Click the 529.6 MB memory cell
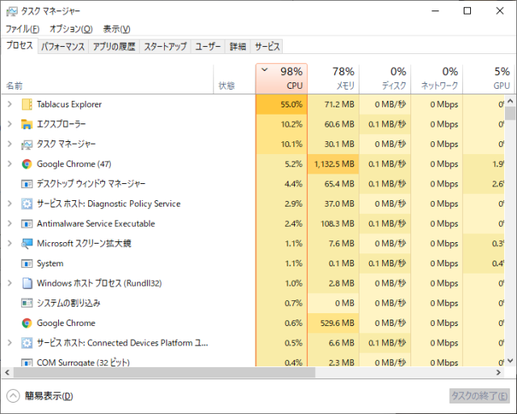Viewport: 517px width, 414px height. click(x=334, y=323)
